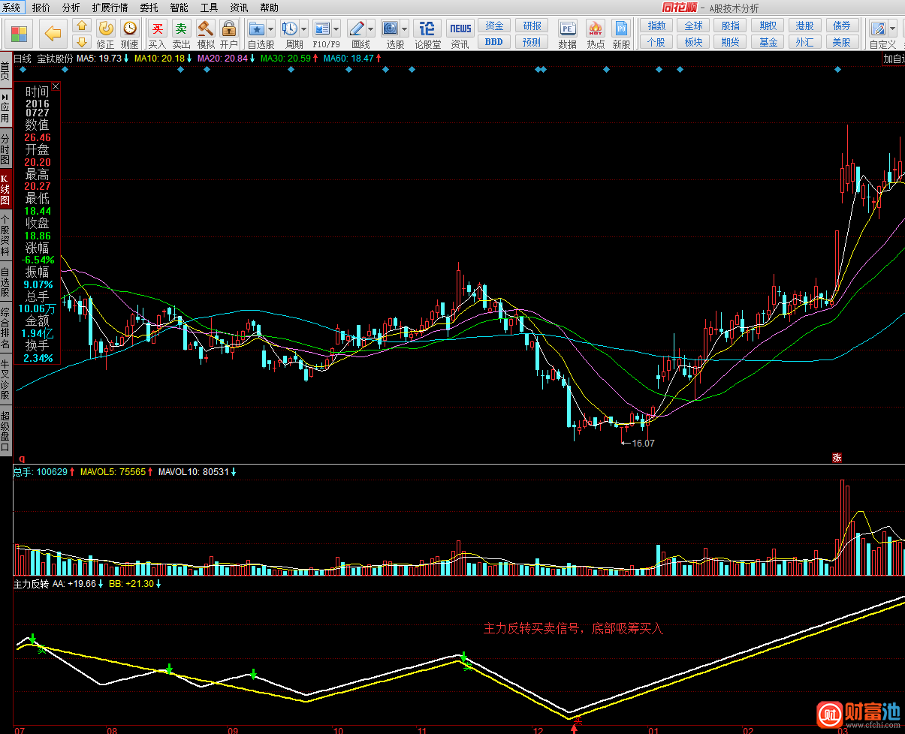Click the 自选股 star icon
Image resolution: width=905 pixels, height=734 pixels.
(256, 29)
